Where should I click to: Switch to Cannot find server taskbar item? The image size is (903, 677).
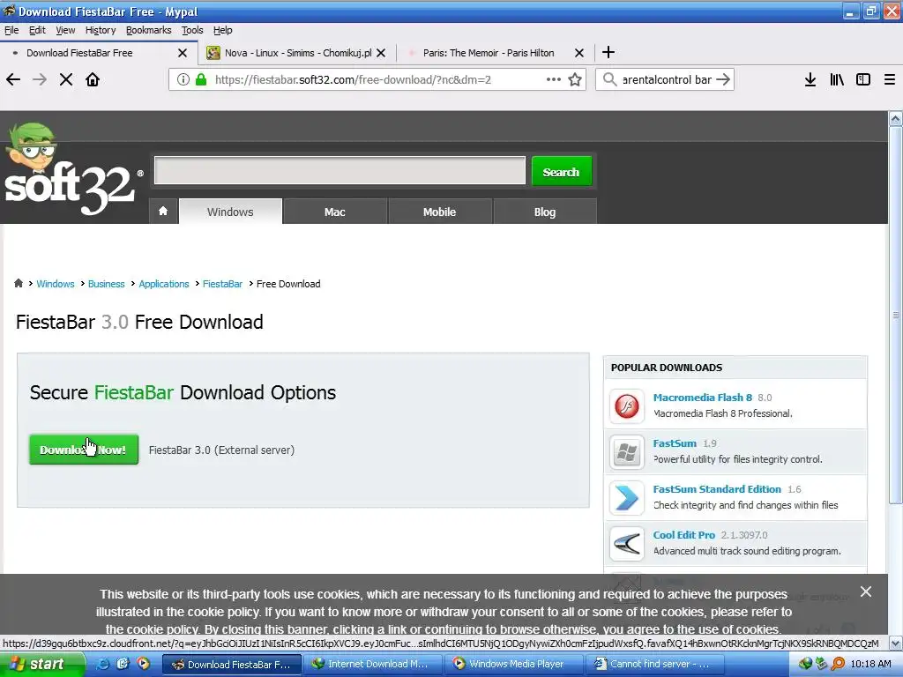point(653,664)
